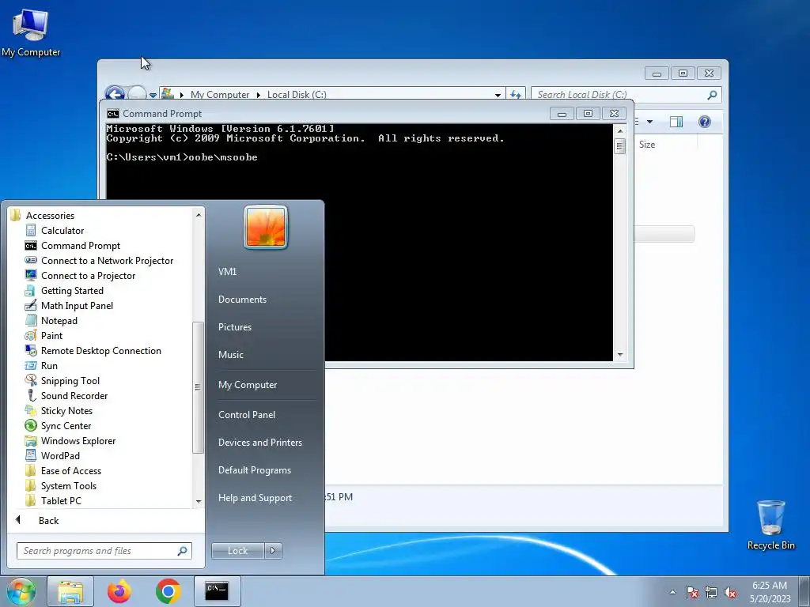Click the Explorer help question mark icon
The width and height of the screenshot is (810, 607).
(x=704, y=122)
